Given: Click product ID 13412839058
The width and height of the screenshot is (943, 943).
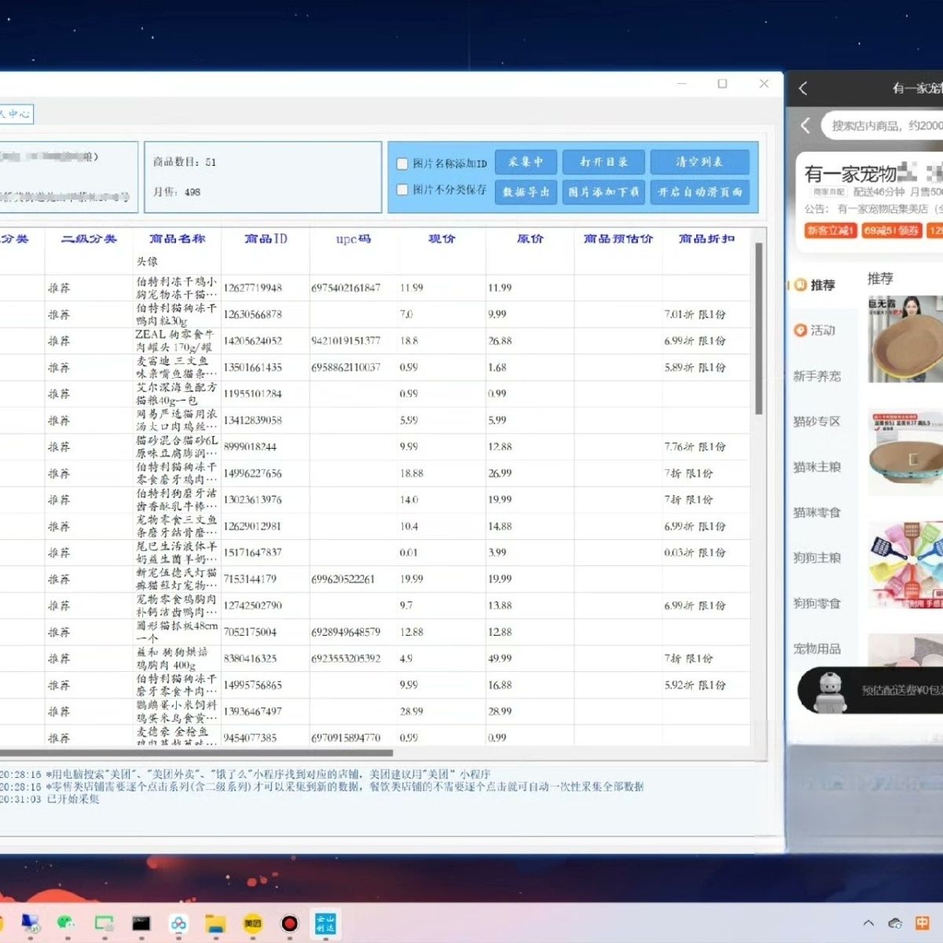Looking at the screenshot, I should click(x=252, y=420).
